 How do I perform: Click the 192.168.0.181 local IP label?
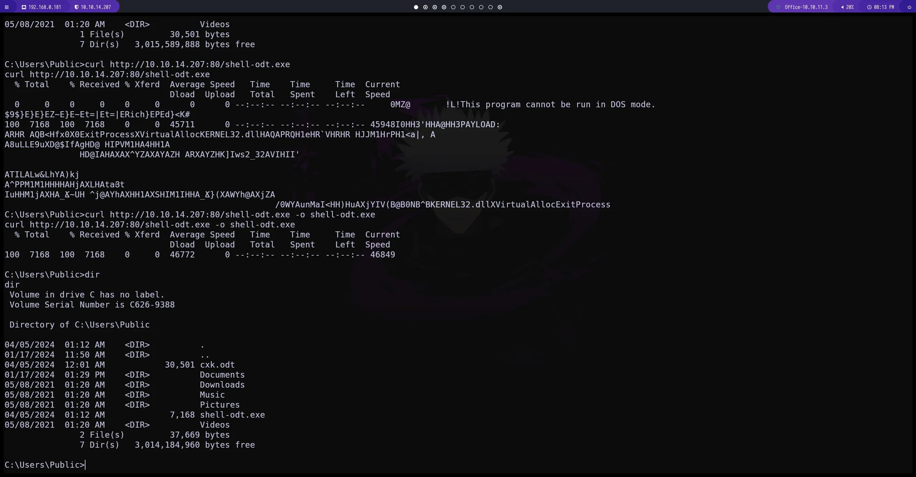[x=45, y=7]
